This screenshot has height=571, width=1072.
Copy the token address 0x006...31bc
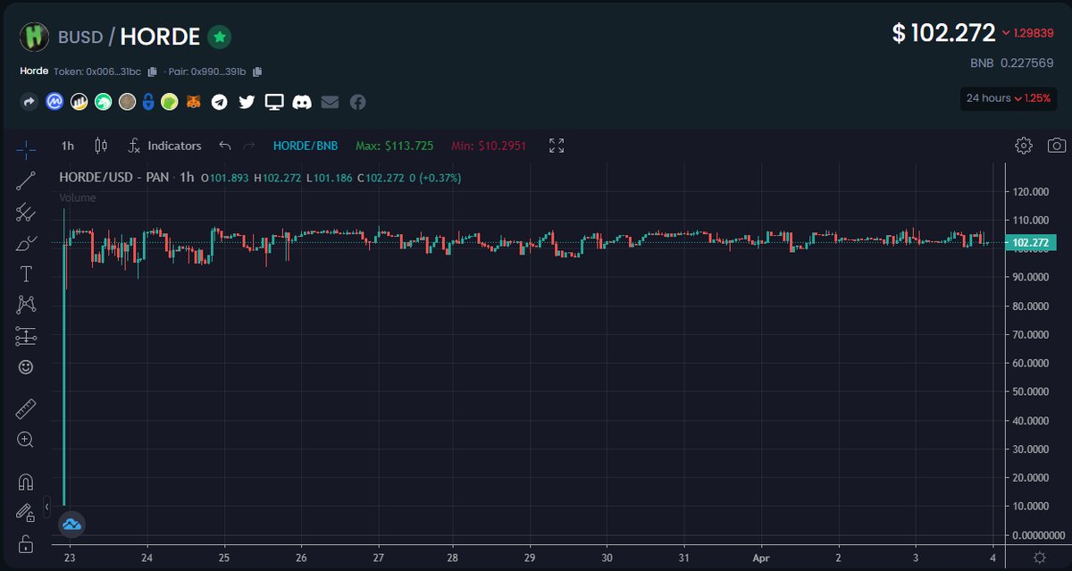tap(152, 71)
